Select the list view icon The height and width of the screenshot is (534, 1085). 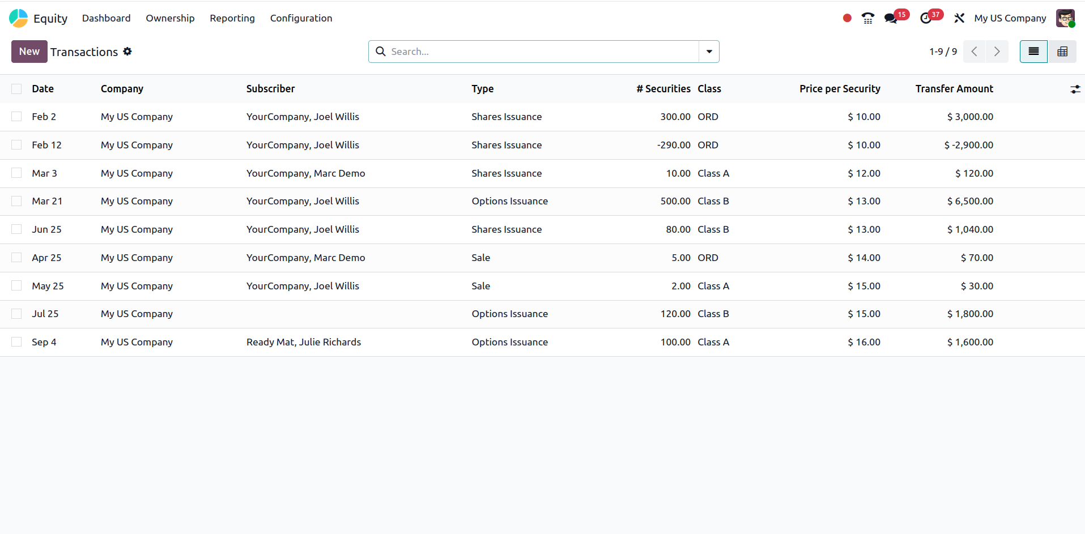pos(1033,52)
